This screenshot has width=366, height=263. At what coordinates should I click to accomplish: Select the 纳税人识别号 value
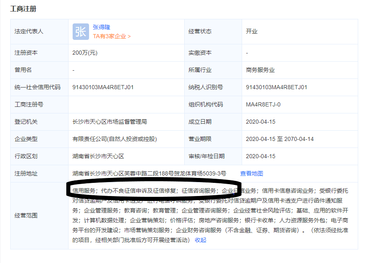pos(277,87)
